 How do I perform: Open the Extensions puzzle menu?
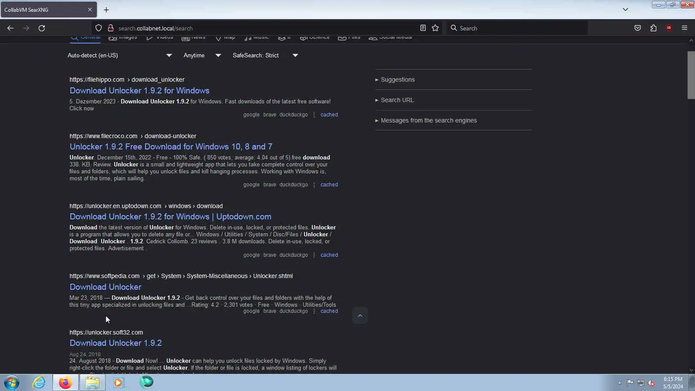(653, 28)
